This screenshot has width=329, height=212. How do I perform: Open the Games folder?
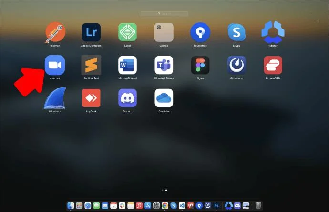point(164,32)
